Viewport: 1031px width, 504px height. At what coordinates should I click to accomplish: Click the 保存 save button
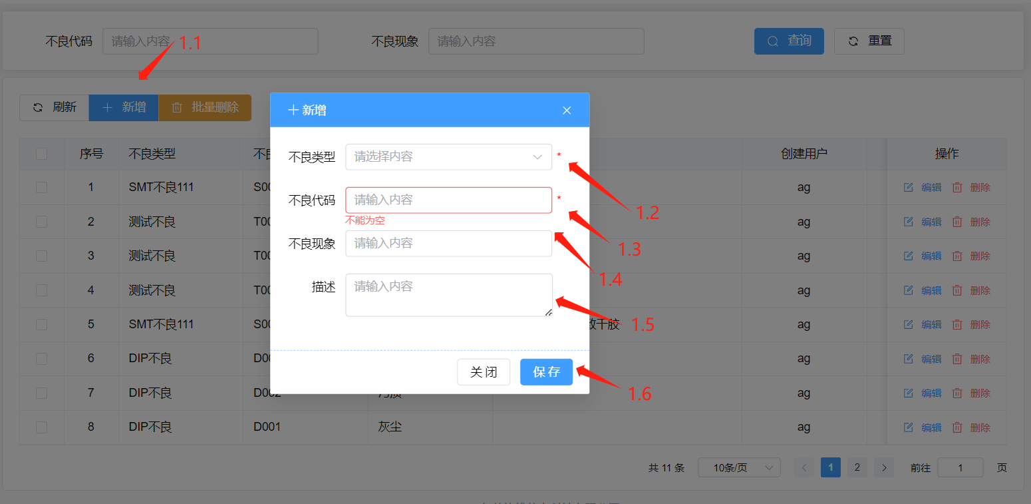click(546, 372)
